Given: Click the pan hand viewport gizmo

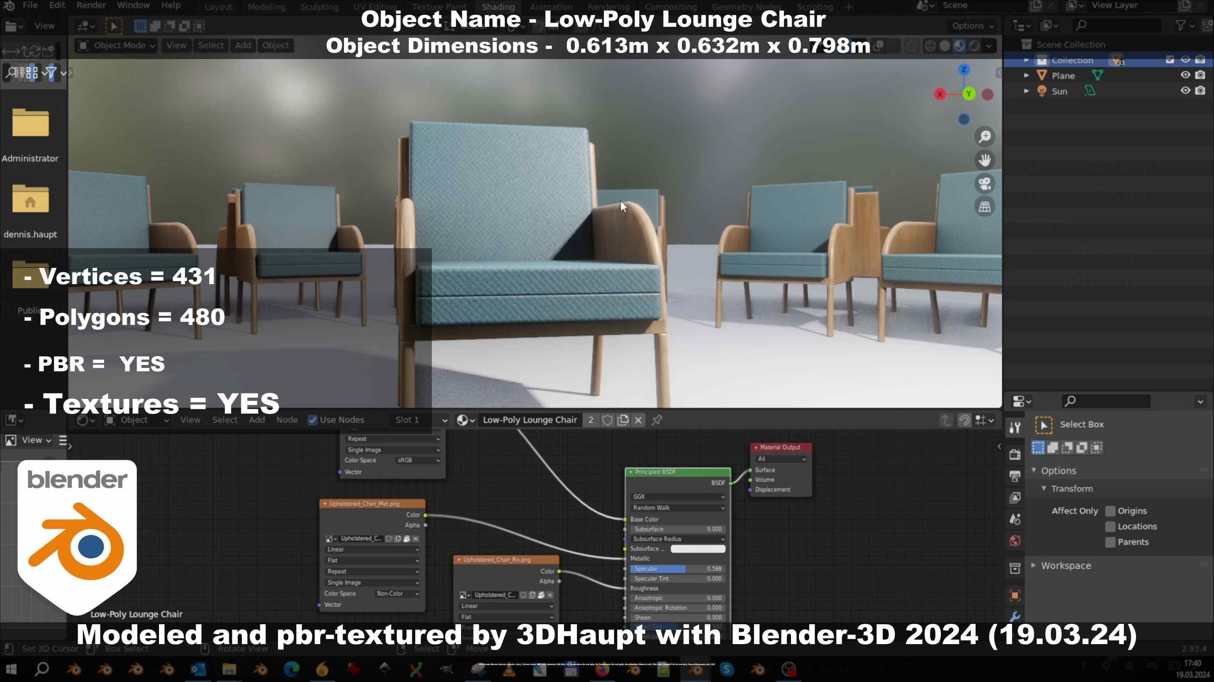Looking at the screenshot, I should 984,160.
